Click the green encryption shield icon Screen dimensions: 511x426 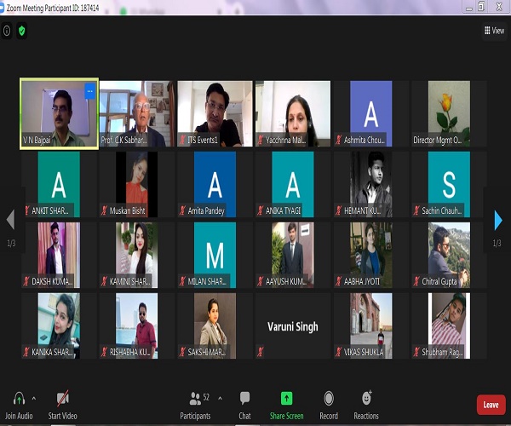(21, 31)
